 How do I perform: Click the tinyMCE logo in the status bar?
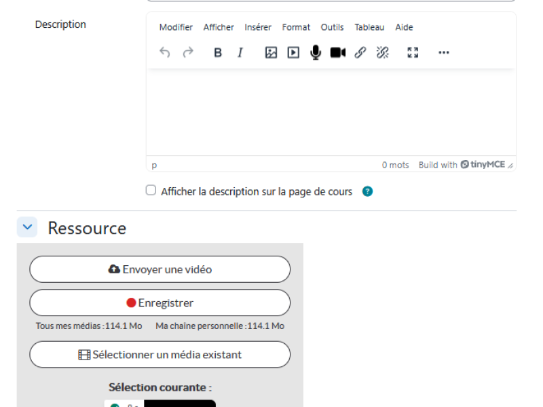[x=483, y=164]
